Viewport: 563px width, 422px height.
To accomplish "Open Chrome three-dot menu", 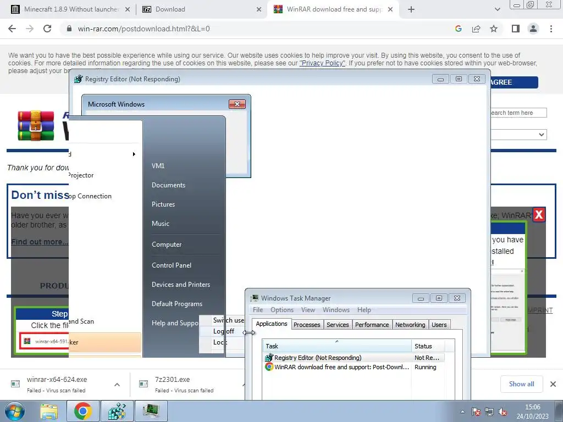I will (551, 29).
